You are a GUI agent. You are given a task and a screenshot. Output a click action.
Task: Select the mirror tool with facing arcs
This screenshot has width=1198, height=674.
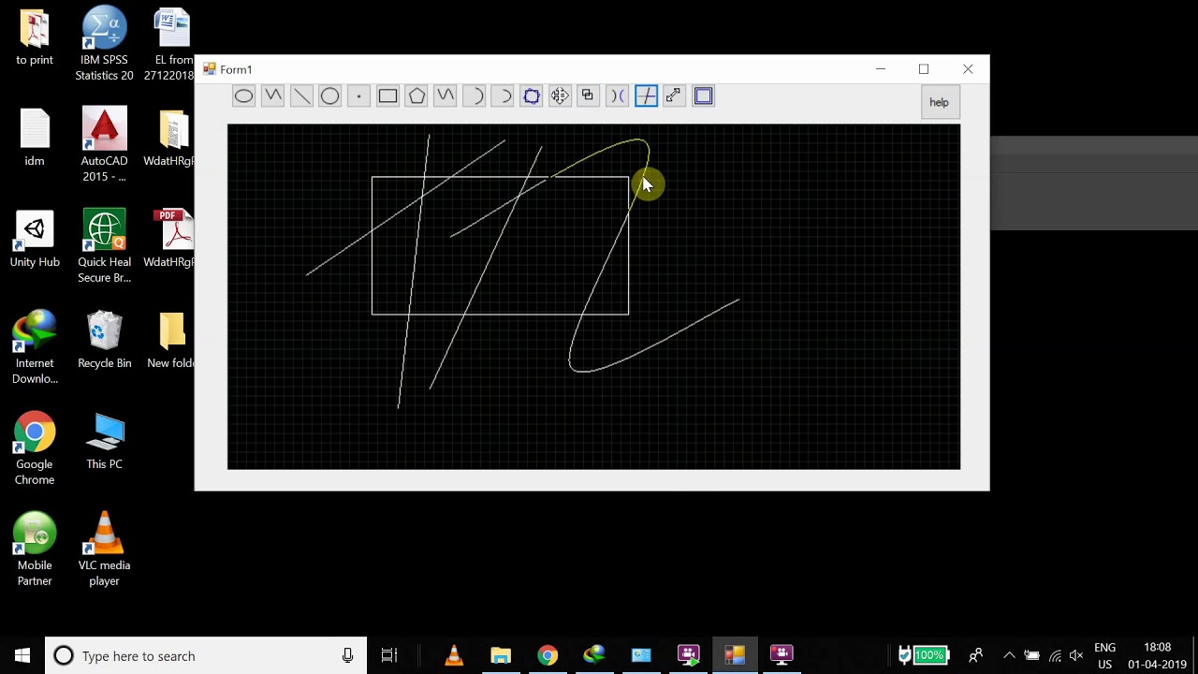(617, 95)
